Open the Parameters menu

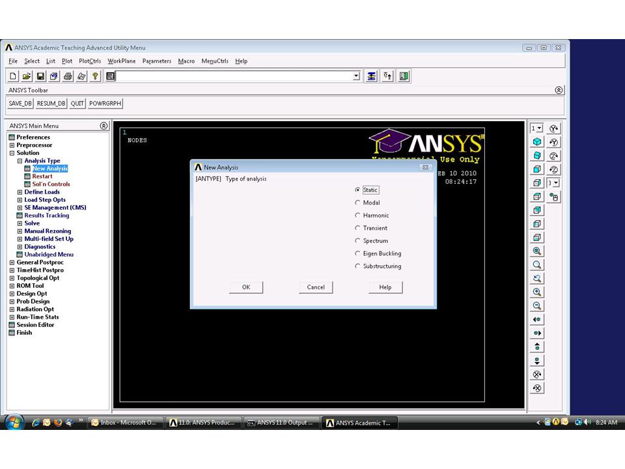click(157, 61)
